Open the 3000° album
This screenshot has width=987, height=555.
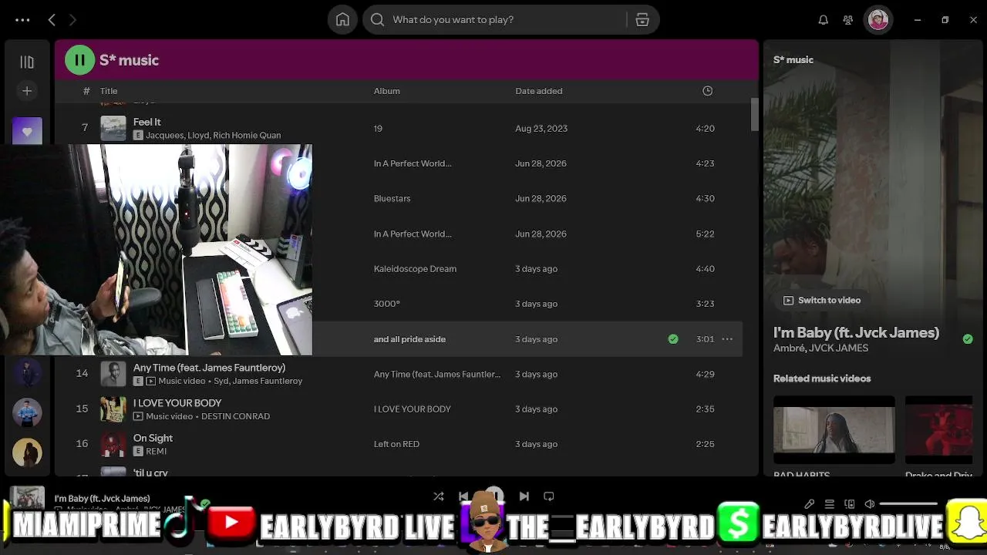[386, 304]
